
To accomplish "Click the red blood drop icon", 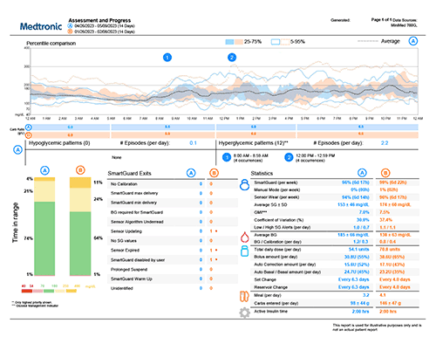I will pyautogui.click(x=244, y=237).
